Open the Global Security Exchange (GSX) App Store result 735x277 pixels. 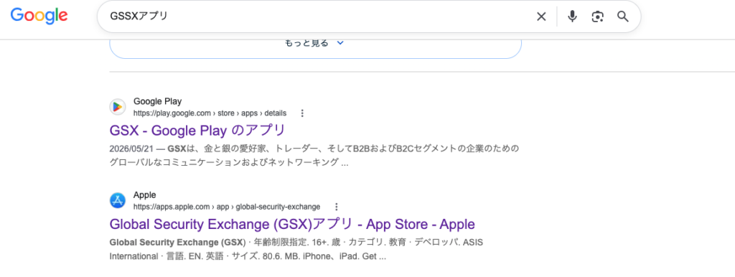tap(292, 224)
